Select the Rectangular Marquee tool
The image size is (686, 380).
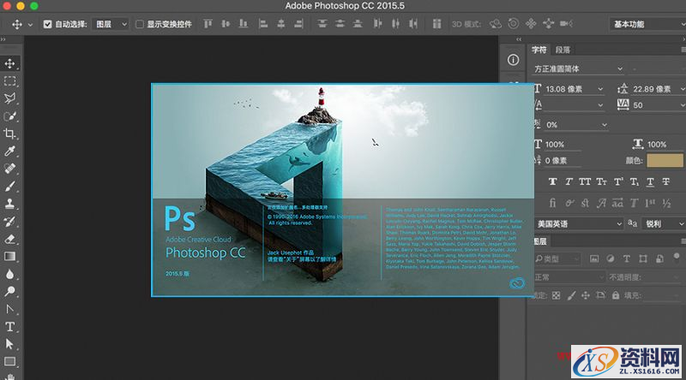(x=10, y=81)
